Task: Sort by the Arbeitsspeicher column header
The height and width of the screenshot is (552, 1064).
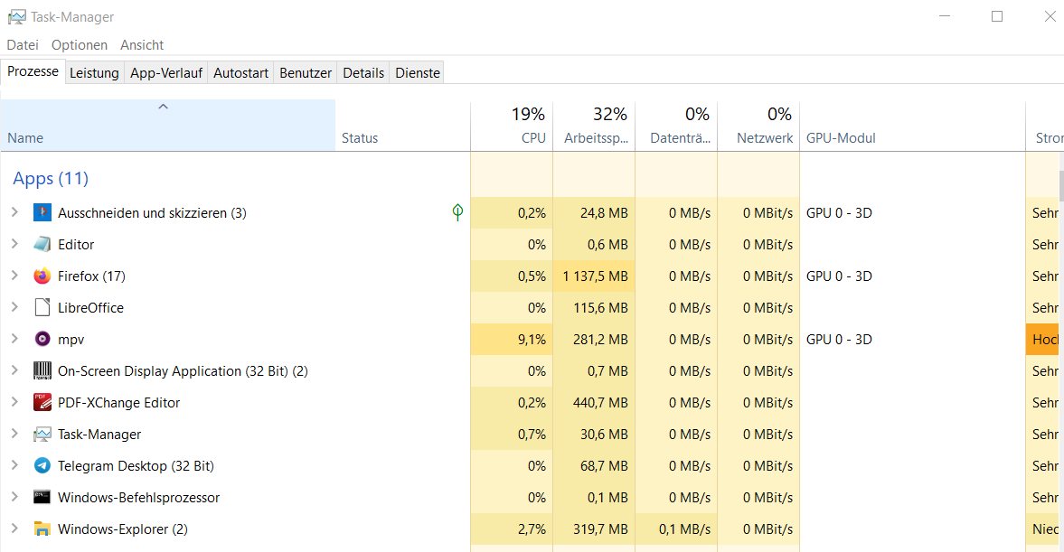Action: (x=594, y=126)
